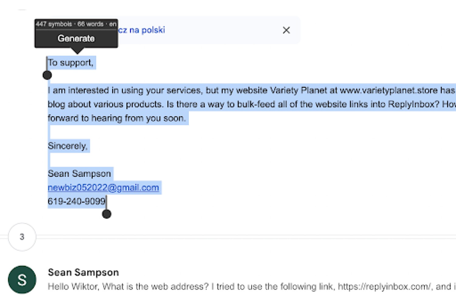Expand the 3 collapsed messages
The image size is (456, 304).
(x=22, y=237)
